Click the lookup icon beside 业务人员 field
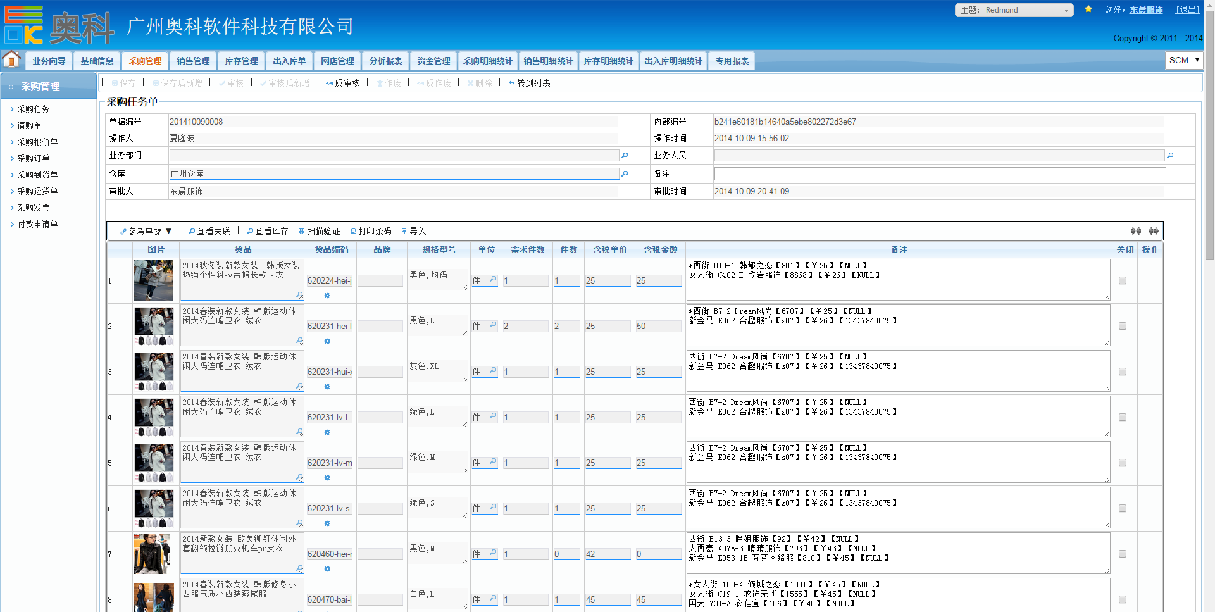Image resolution: width=1215 pixels, height=612 pixels. [1170, 155]
